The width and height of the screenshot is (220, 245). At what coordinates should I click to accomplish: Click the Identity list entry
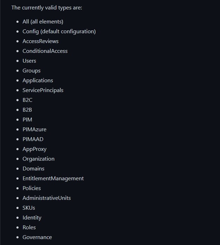click(32, 218)
